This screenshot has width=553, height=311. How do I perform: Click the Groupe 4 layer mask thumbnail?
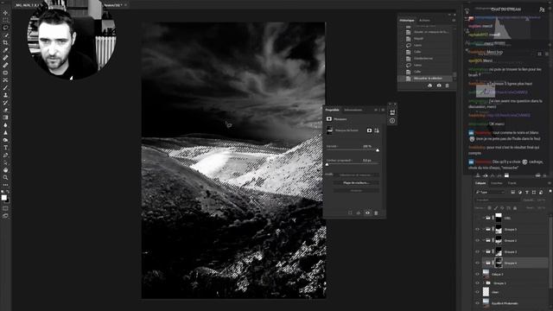(499, 263)
